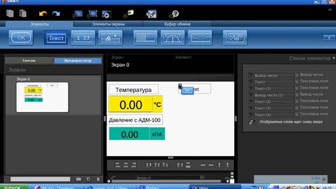Select the dial gauge element tool
This screenshot has width=336, height=189.
(x=173, y=38)
